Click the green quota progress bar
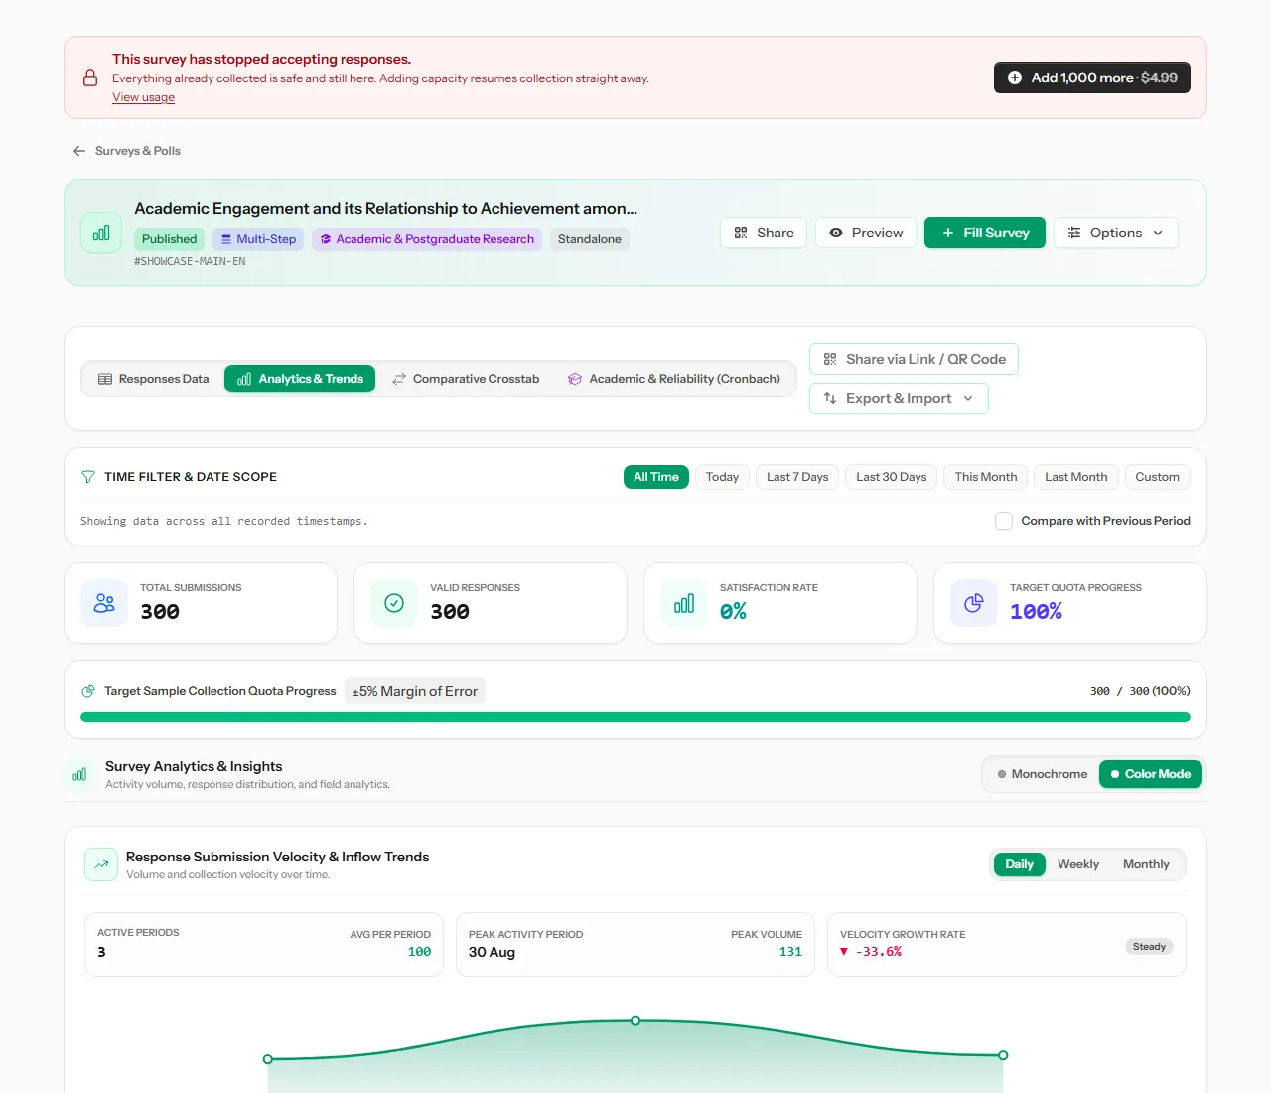Viewport: 1271px width, 1093px height. point(635,717)
